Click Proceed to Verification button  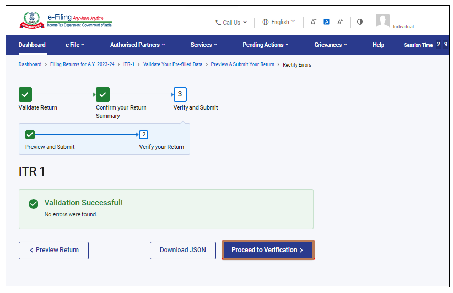click(x=268, y=250)
